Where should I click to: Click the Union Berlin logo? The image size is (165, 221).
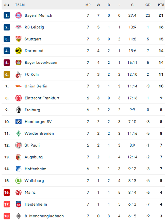tap(18, 86)
